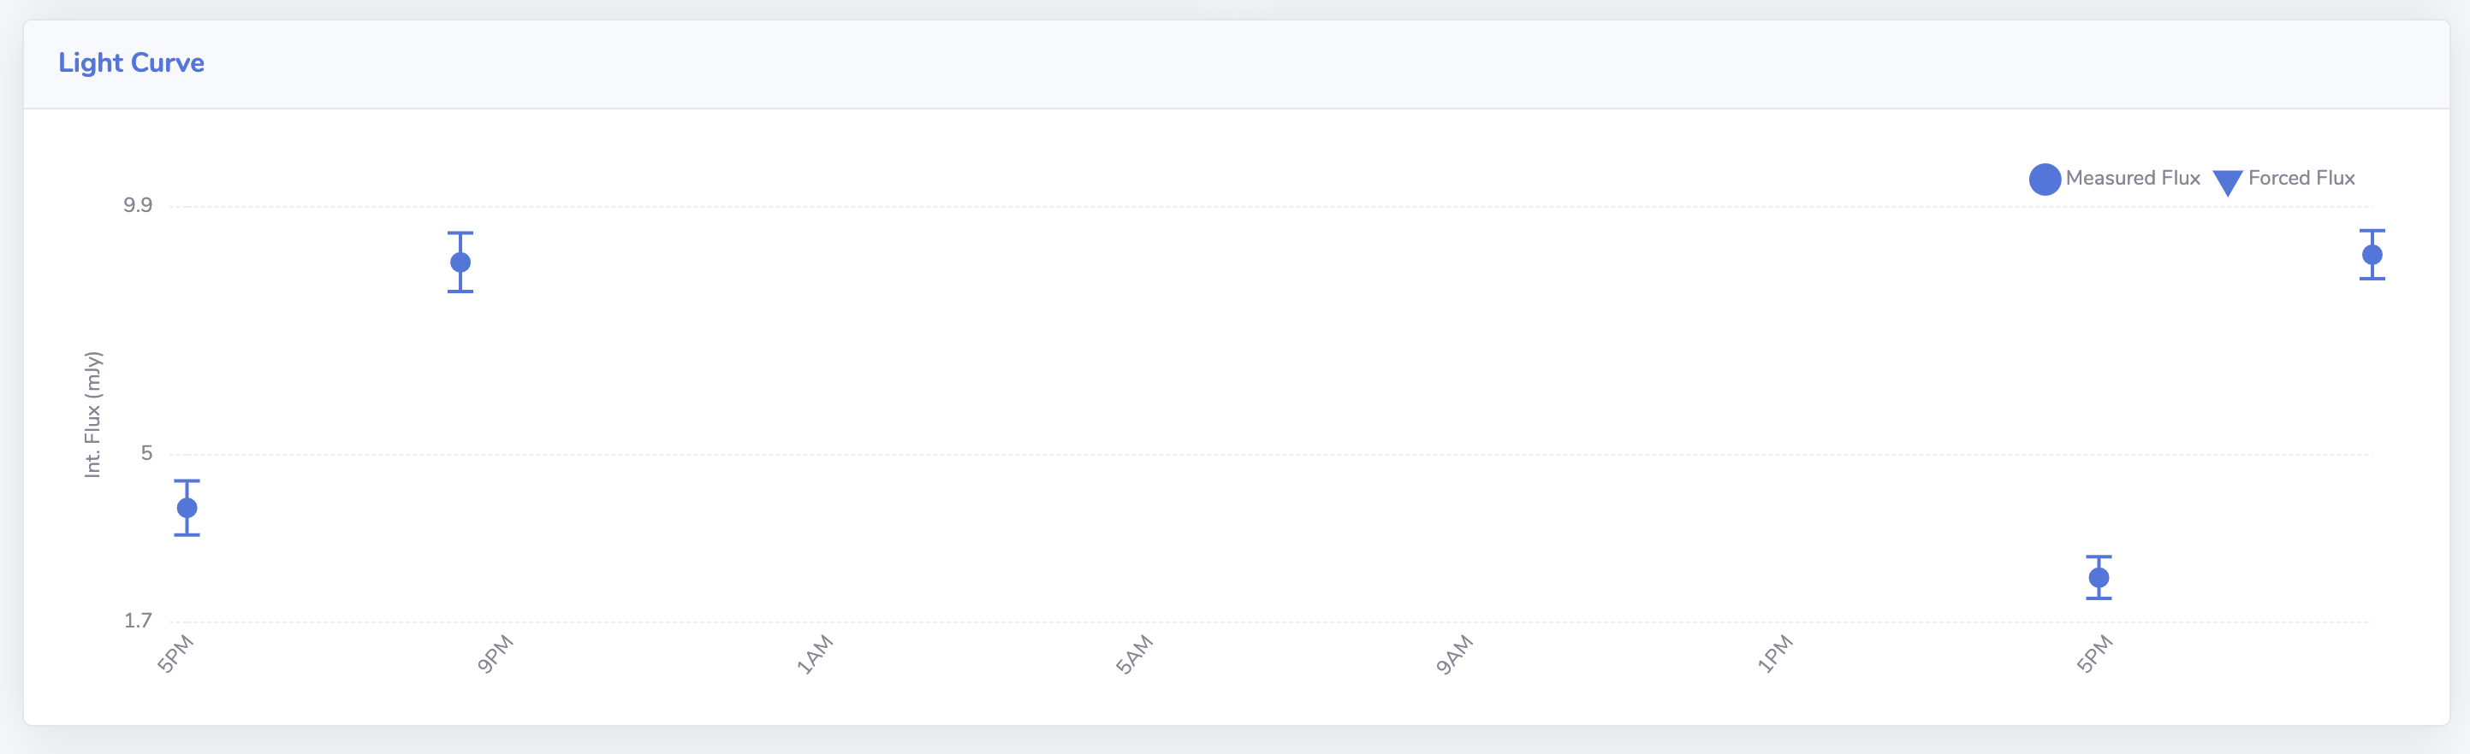Image resolution: width=2470 pixels, height=754 pixels.
Task: Click the Light Curve panel title
Action: pos(131,63)
